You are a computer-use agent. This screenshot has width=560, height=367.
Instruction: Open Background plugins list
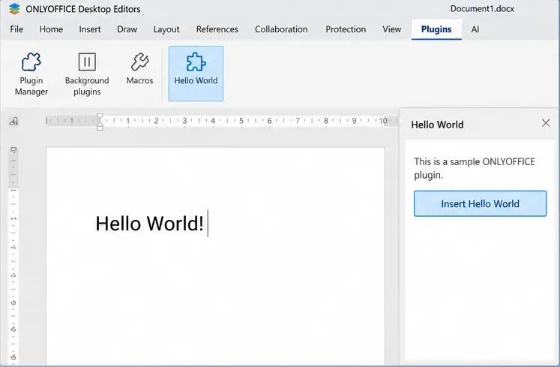87,74
